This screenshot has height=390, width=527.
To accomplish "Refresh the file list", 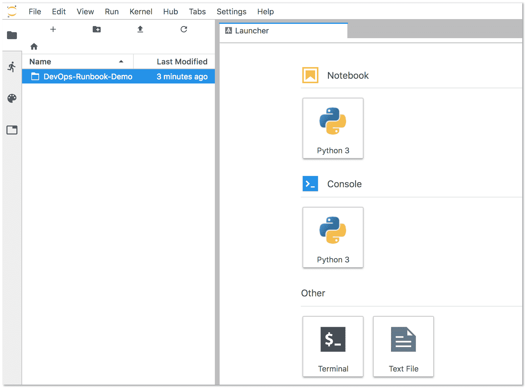I will tap(184, 29).
